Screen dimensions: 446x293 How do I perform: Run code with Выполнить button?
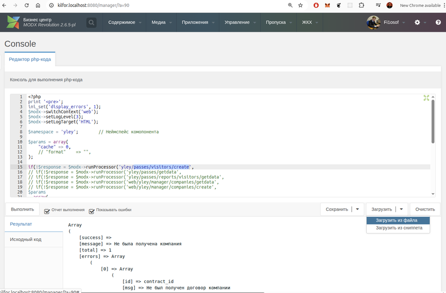tap(22, 209)
